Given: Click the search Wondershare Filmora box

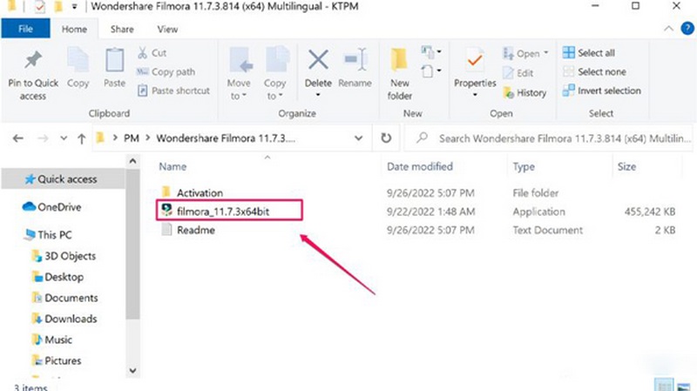Looking at the screenshot, I should 549,138.
